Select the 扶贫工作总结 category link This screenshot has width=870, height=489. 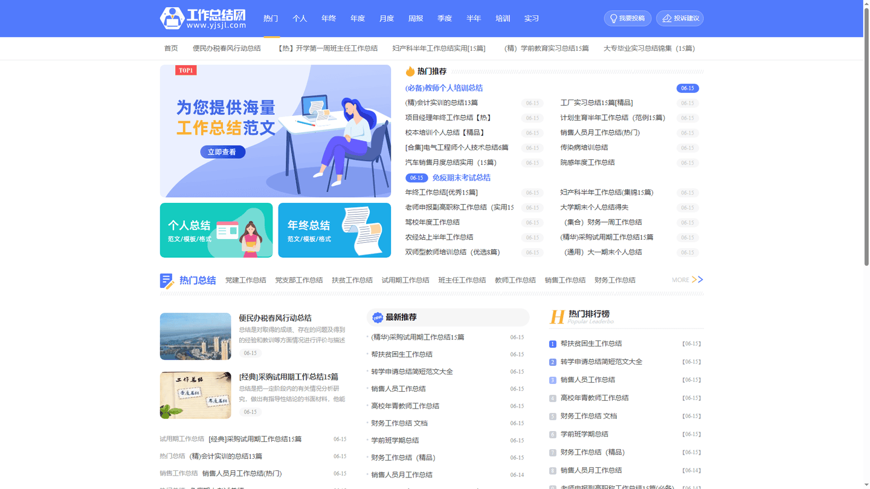point(352,280)
